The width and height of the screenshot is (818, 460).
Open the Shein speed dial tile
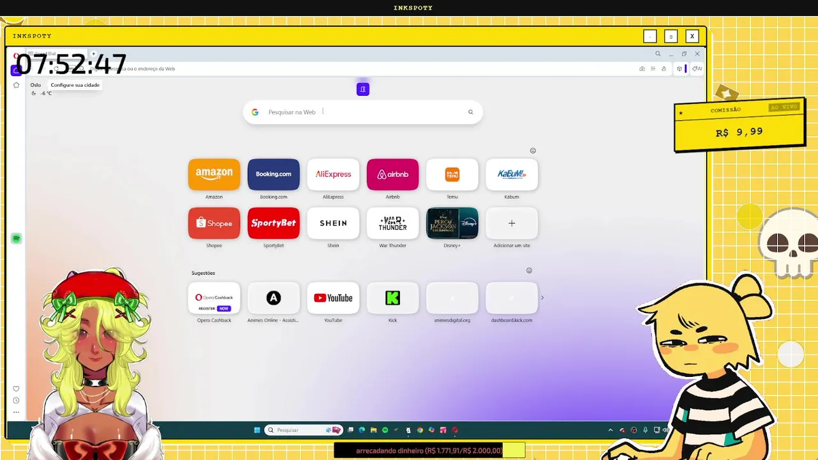click(333, 223)
